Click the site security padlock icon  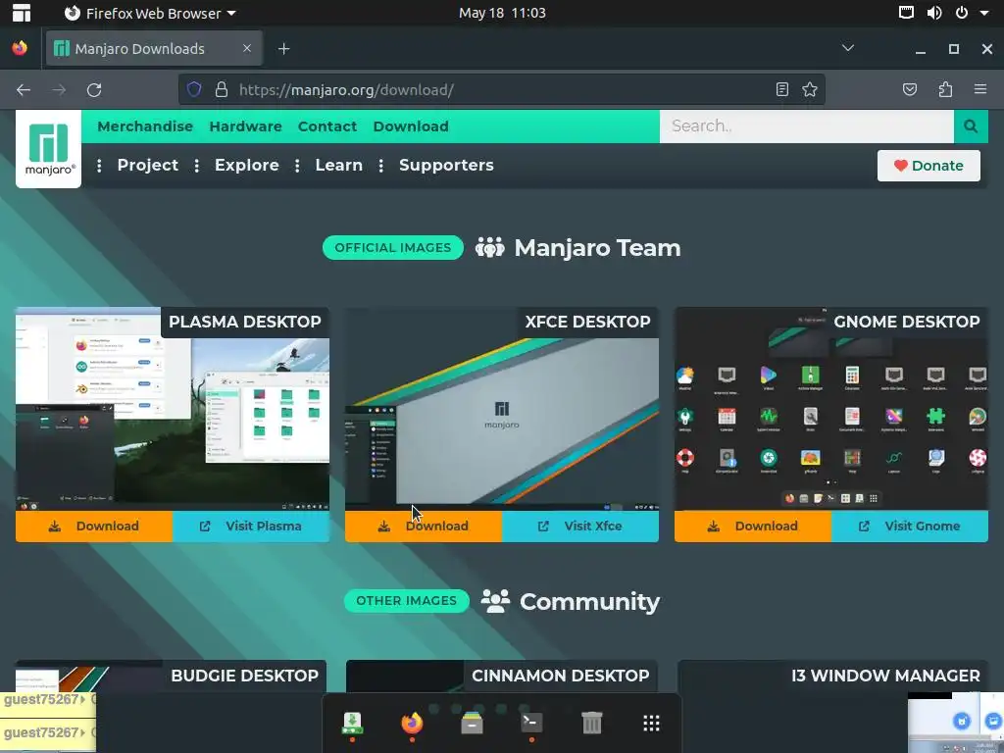click(x=222, y=89)
